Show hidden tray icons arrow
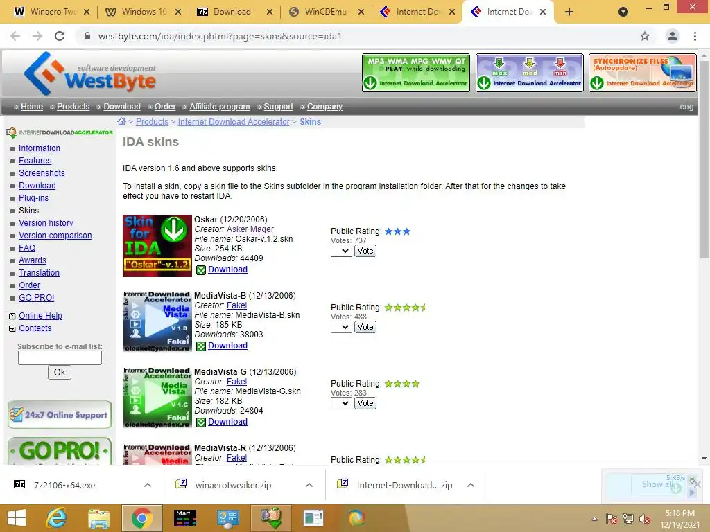The image size is (710, 532). tap(594, 519)
